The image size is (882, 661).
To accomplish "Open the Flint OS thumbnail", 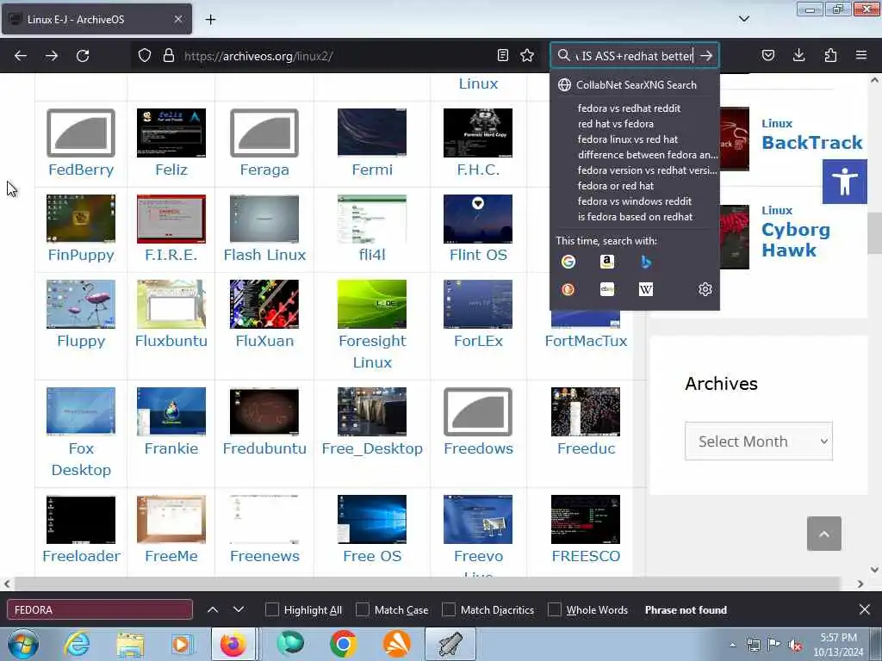I will 477,219.
